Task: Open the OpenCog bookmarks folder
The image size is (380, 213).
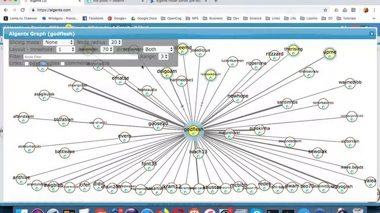Action: [x=171, y=18]
